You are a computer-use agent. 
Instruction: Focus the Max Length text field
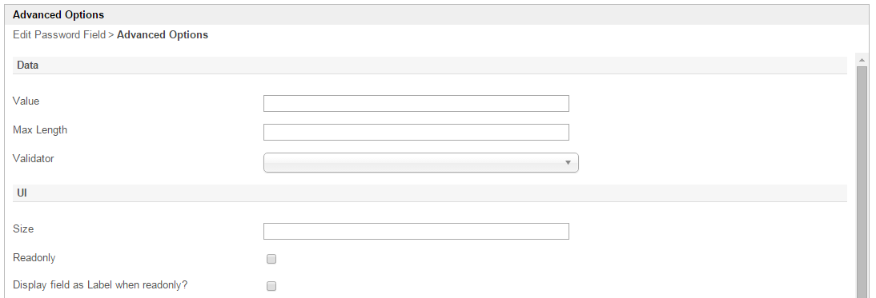[416, 132]
